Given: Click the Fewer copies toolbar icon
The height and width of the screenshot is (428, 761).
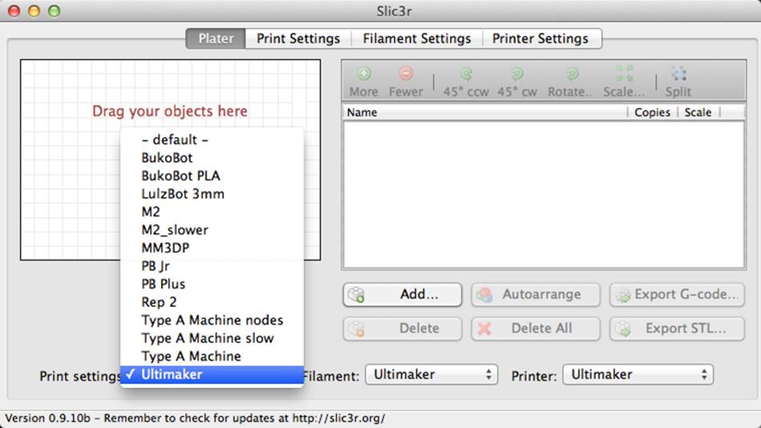Looking at the screenshot, I should (406, 82).
